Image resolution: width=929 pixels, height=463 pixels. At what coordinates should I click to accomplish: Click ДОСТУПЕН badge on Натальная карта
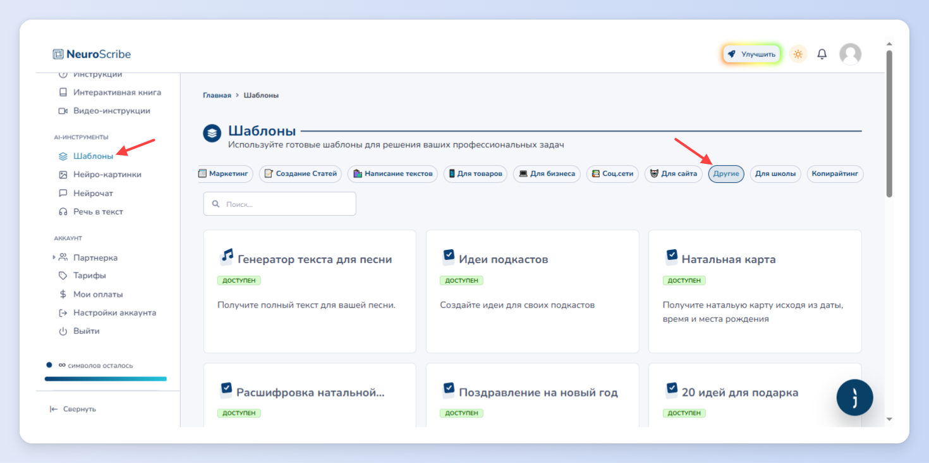tap(684, 280)
